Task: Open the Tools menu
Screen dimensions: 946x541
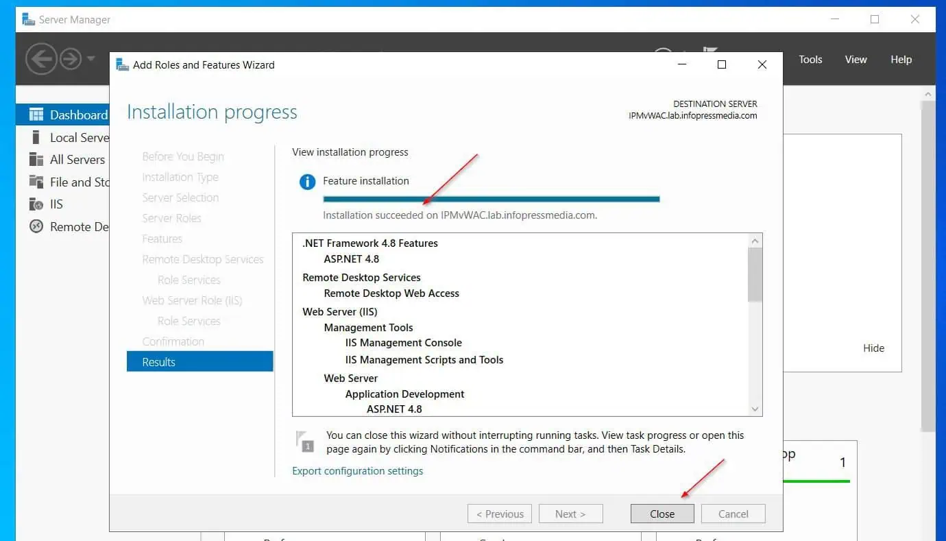Action: coord(810,60)
